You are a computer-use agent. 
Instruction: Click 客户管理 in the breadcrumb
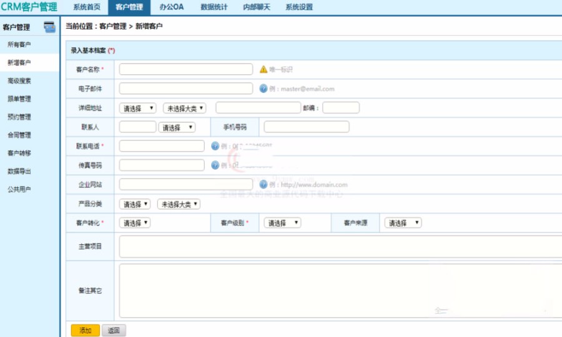point(112,26)
